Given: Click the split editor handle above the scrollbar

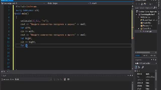Looking at the screenshot, I should point(133,6).
